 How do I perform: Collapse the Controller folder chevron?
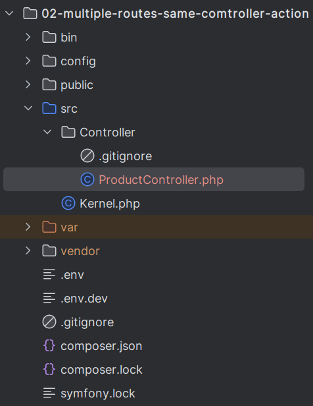(47, 132)
